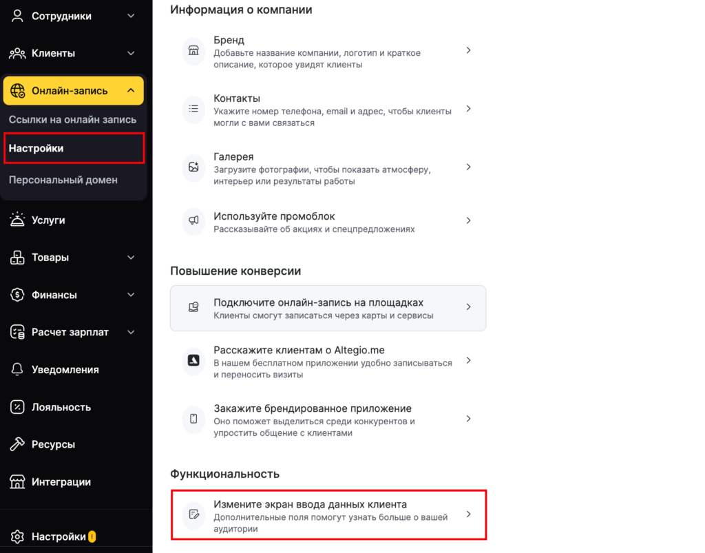Click the Integrations shop icon in sidebar

(18, 482)
